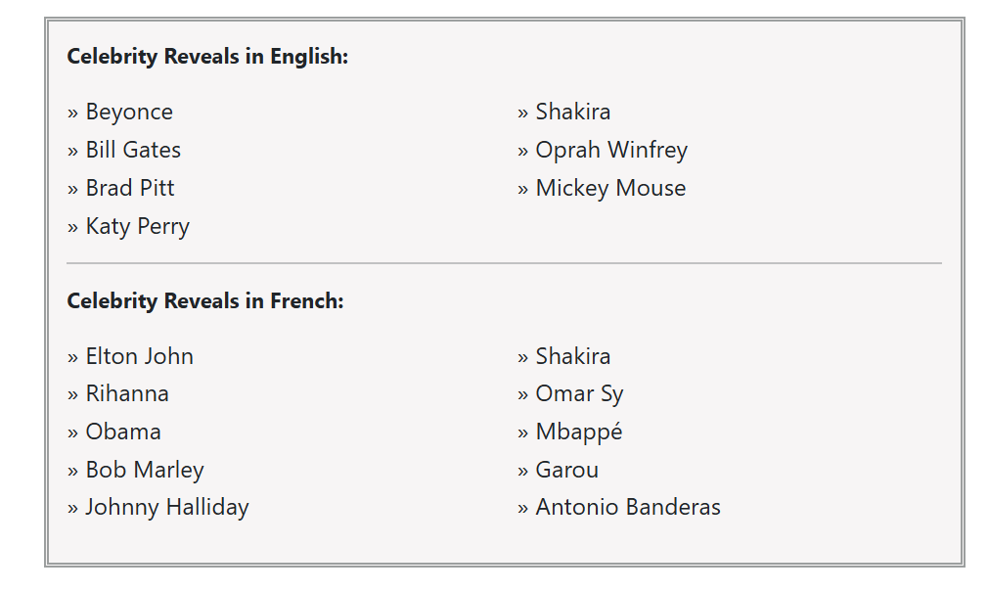Click the Garou entry
Image resolution: width=988 pixels, height=592 pixels.
[x=566, y=470]
